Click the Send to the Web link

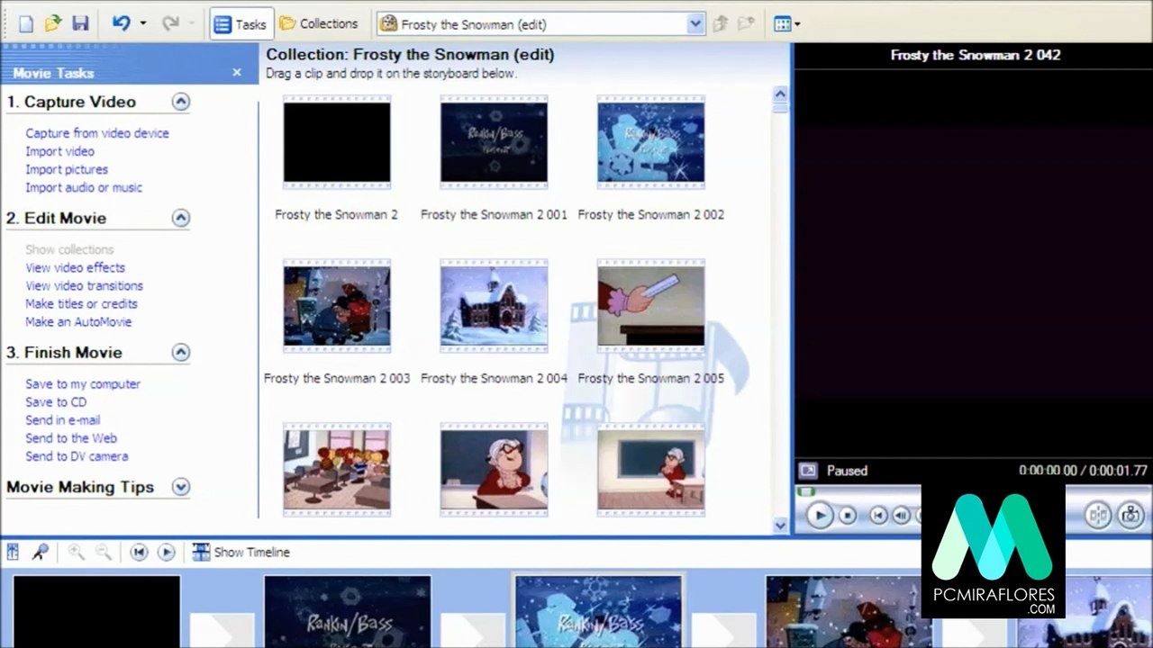pos(71,438)
